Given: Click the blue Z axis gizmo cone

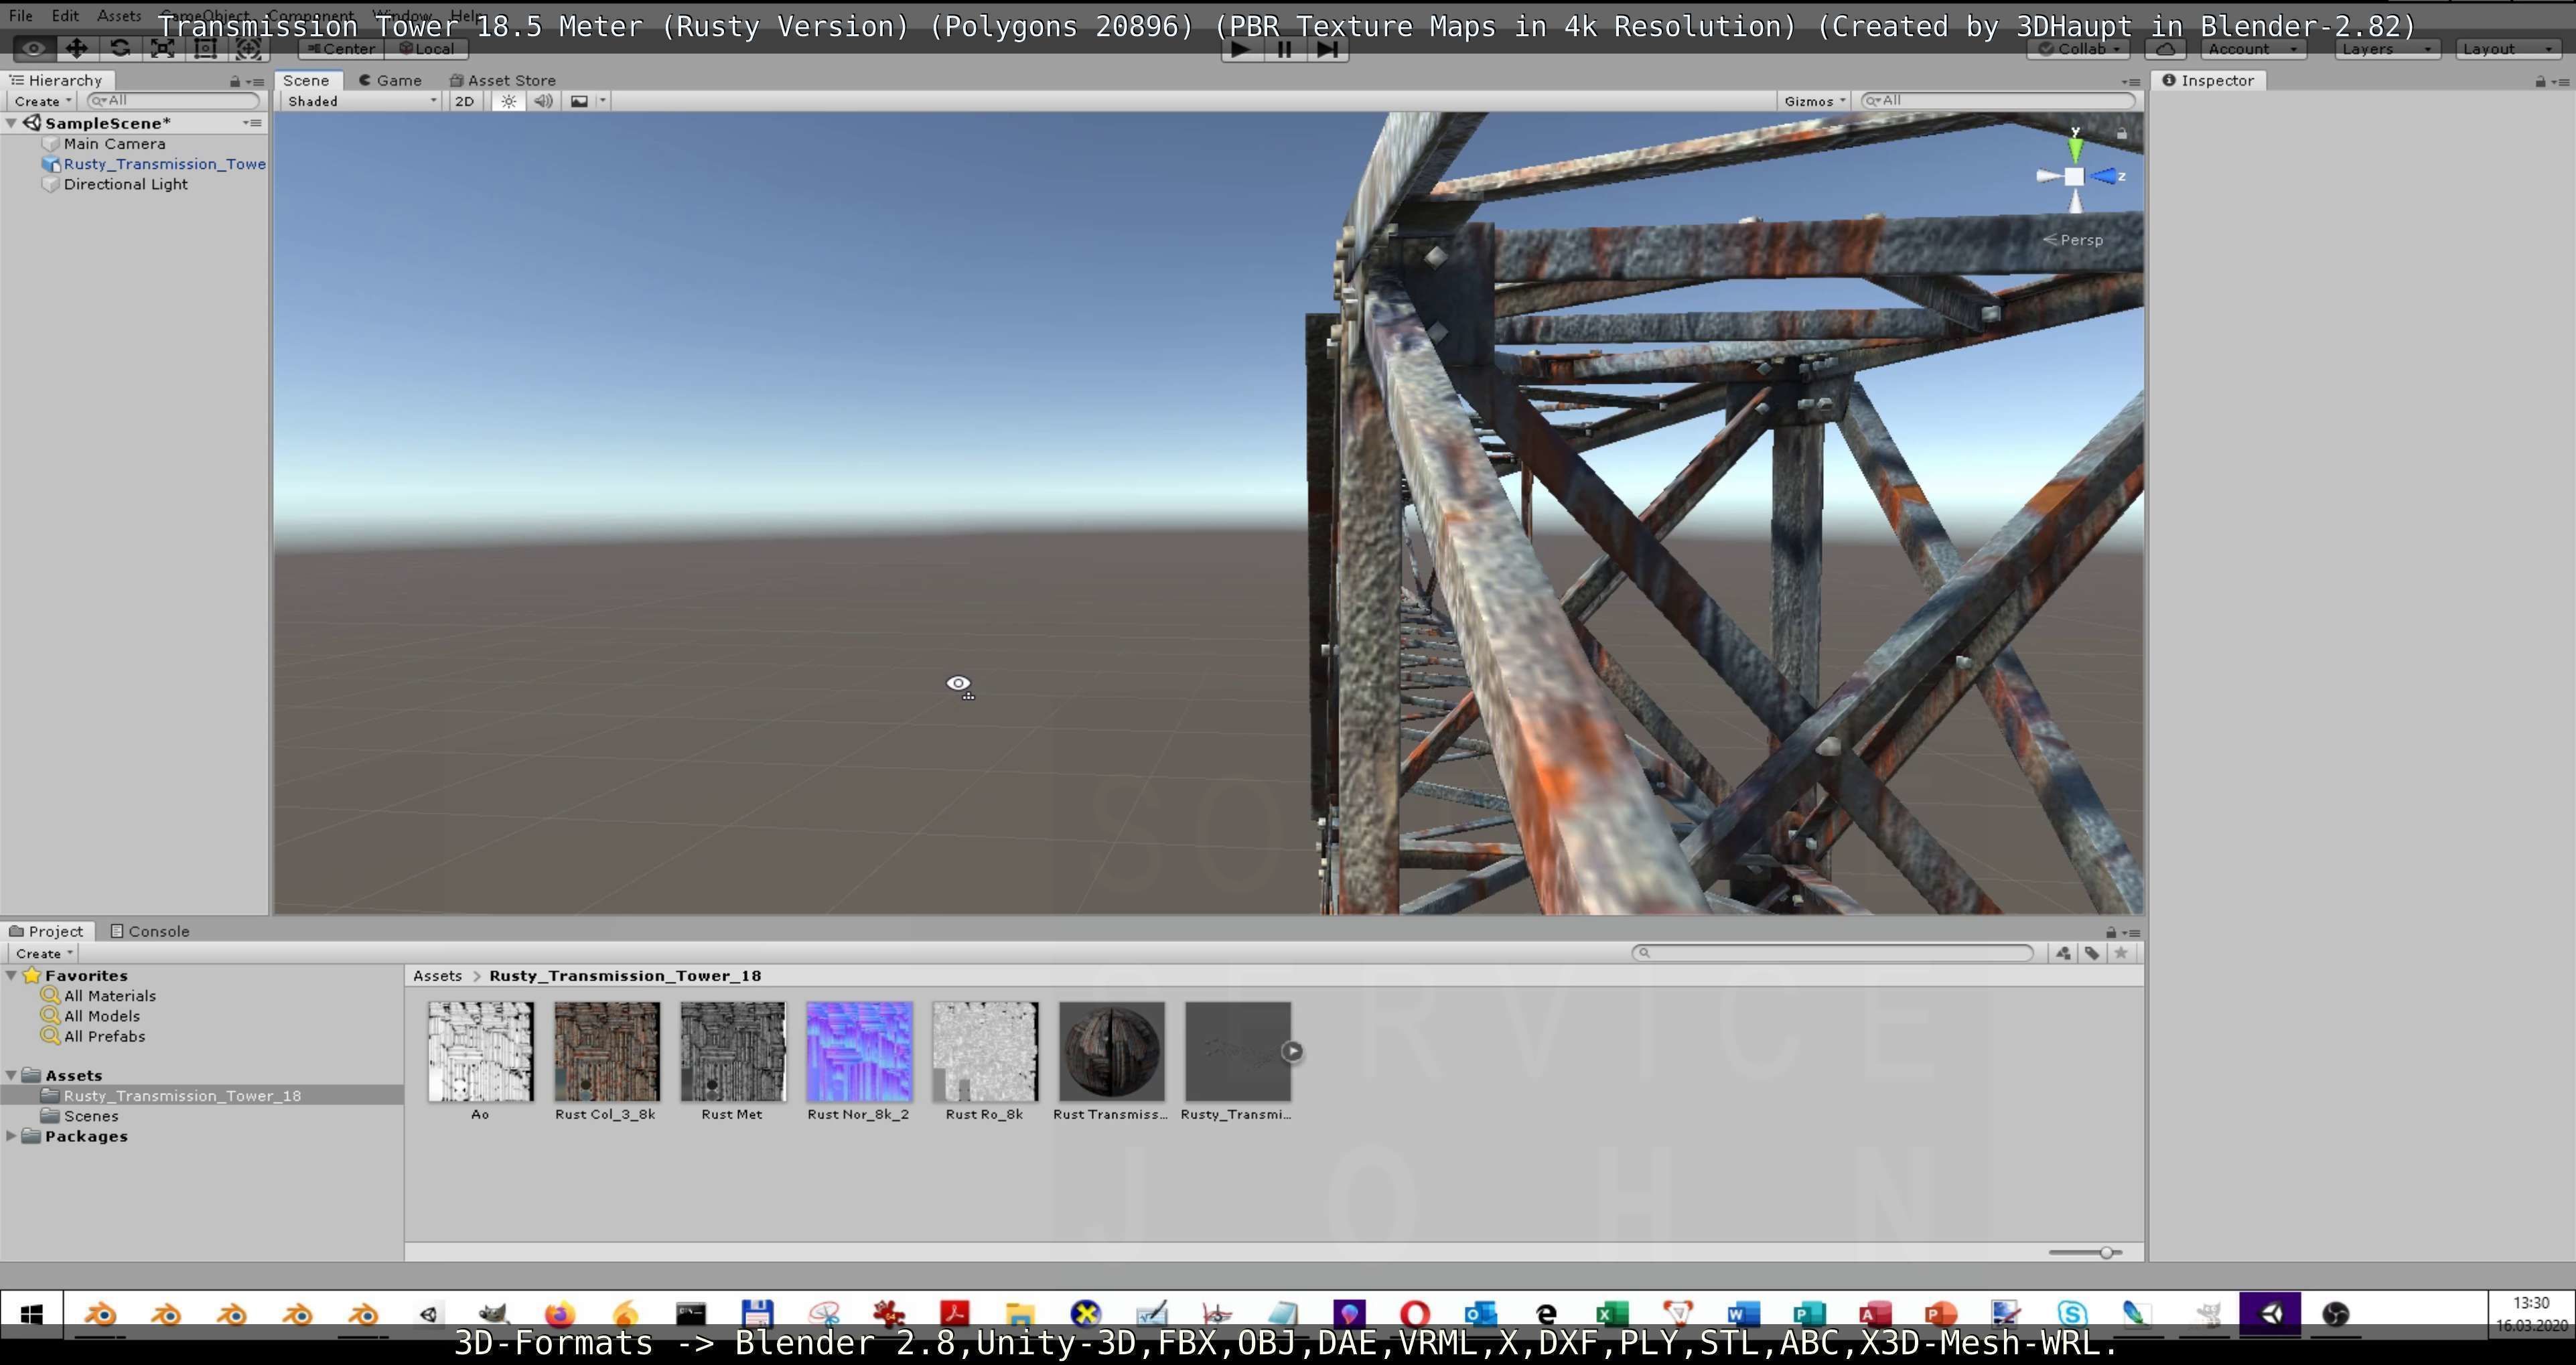Looking at the screenshot, I should (x=2104, y=176).
